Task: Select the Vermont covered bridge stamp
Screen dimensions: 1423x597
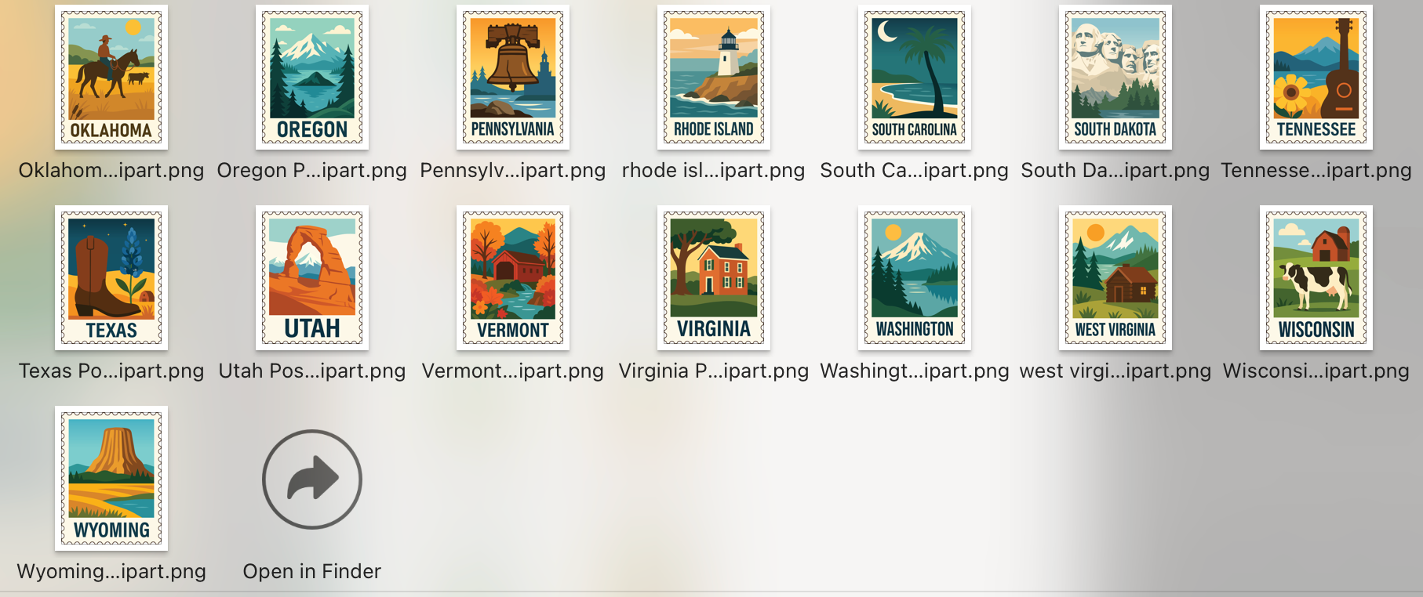Action: pyautogui.click(x=513, y=277)
